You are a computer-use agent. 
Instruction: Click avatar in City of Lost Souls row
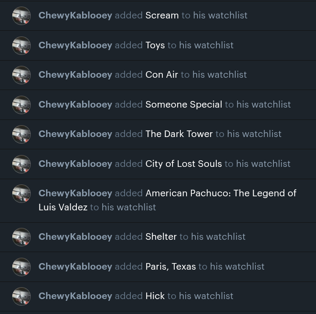[22, 164]
